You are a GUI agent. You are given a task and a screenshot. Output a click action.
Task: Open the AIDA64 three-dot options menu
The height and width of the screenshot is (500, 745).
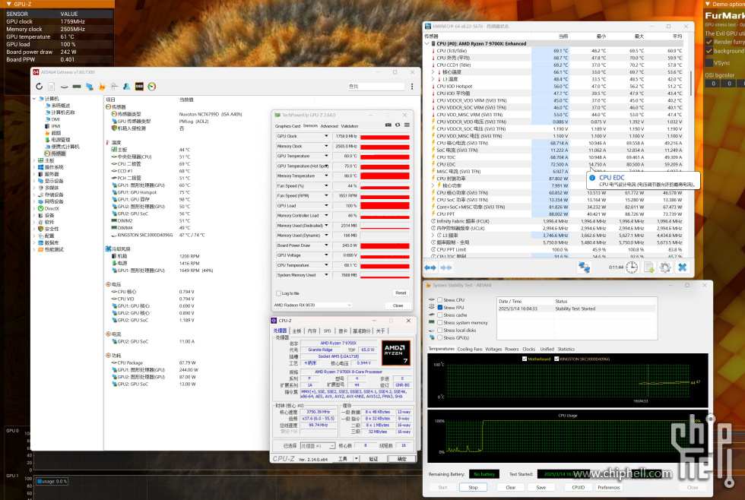(412, 87)
